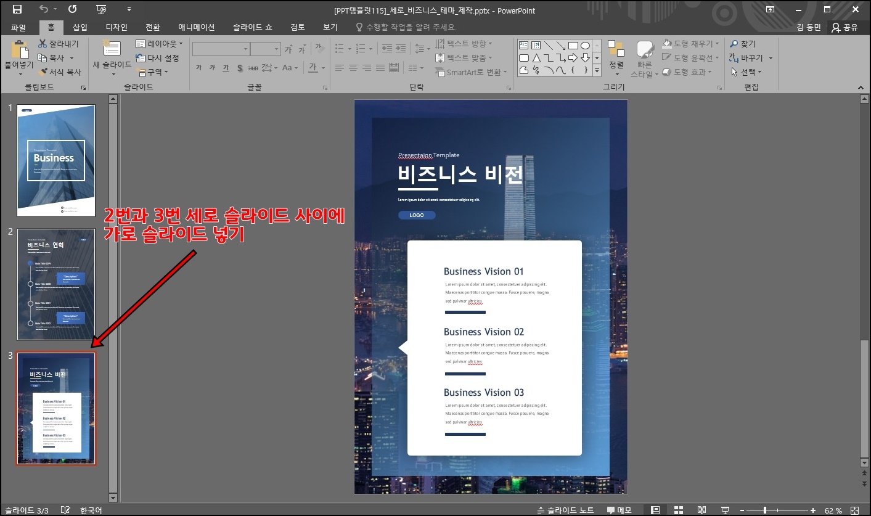Start slideshow from status bar icon

click(x=725, y=510)
